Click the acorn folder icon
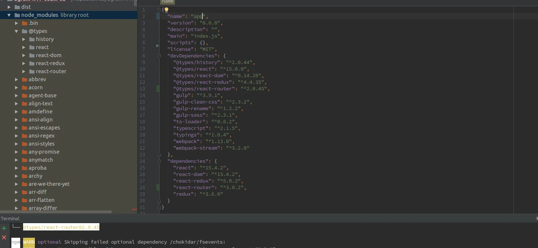The height and width of the screenshot is (248, 538). (x=25, y=87)
